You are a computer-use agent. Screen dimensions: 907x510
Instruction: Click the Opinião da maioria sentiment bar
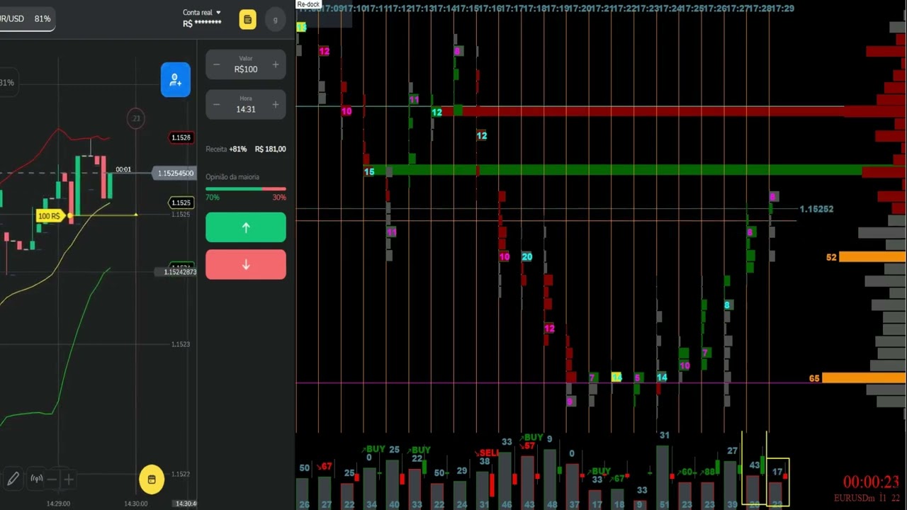pos(246,189)
